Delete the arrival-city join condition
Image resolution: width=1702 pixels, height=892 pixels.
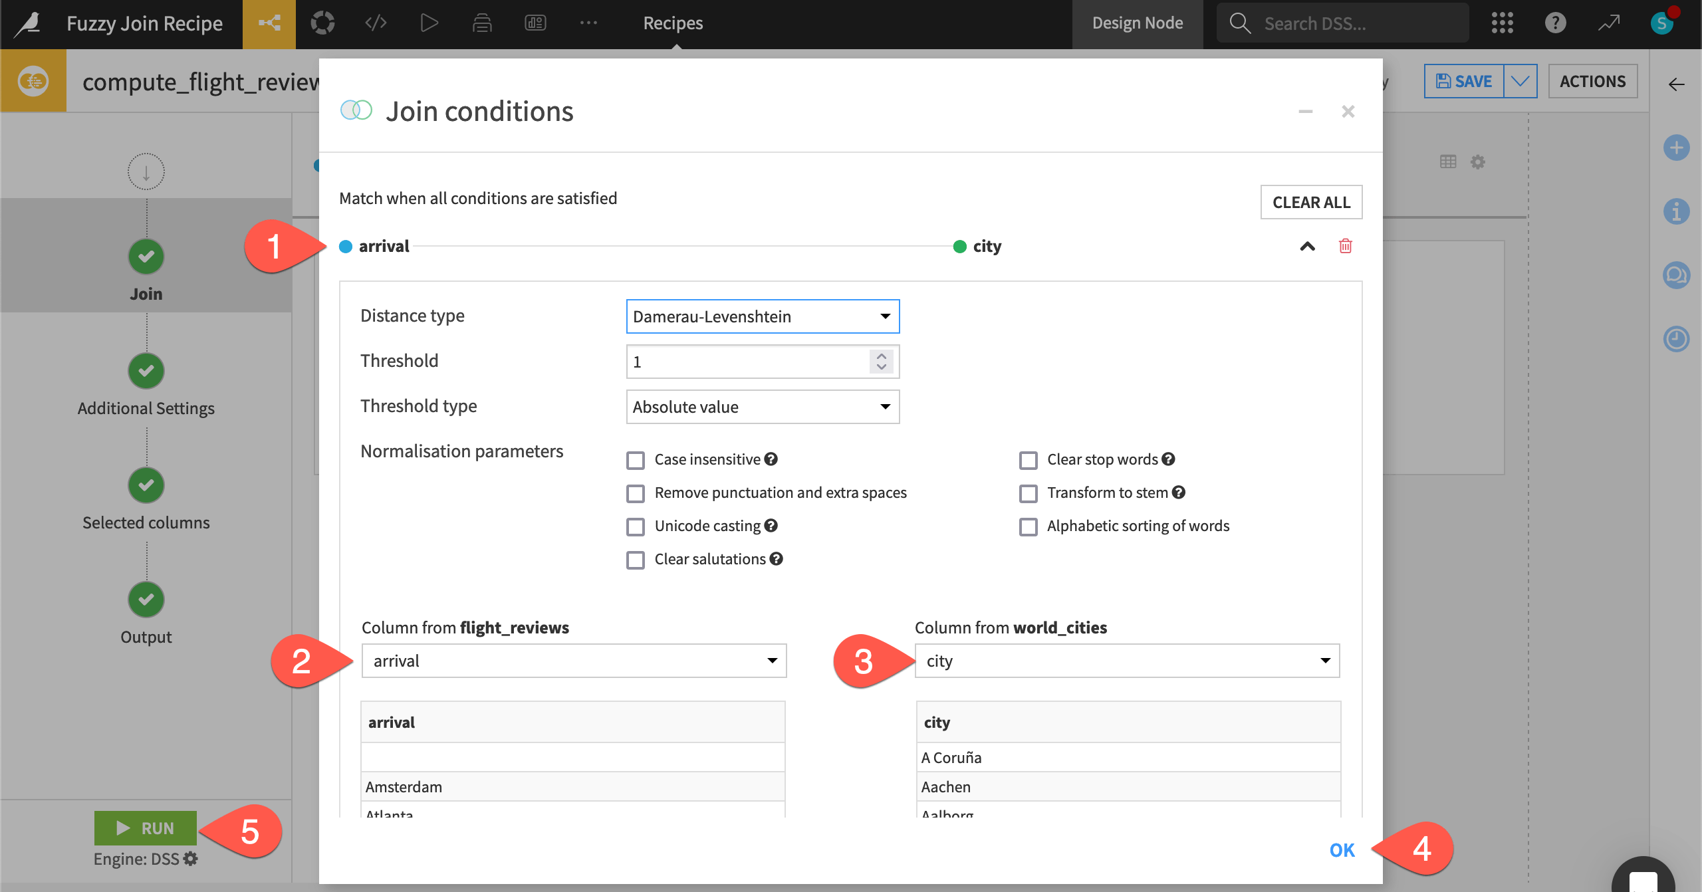[1345, 246]
